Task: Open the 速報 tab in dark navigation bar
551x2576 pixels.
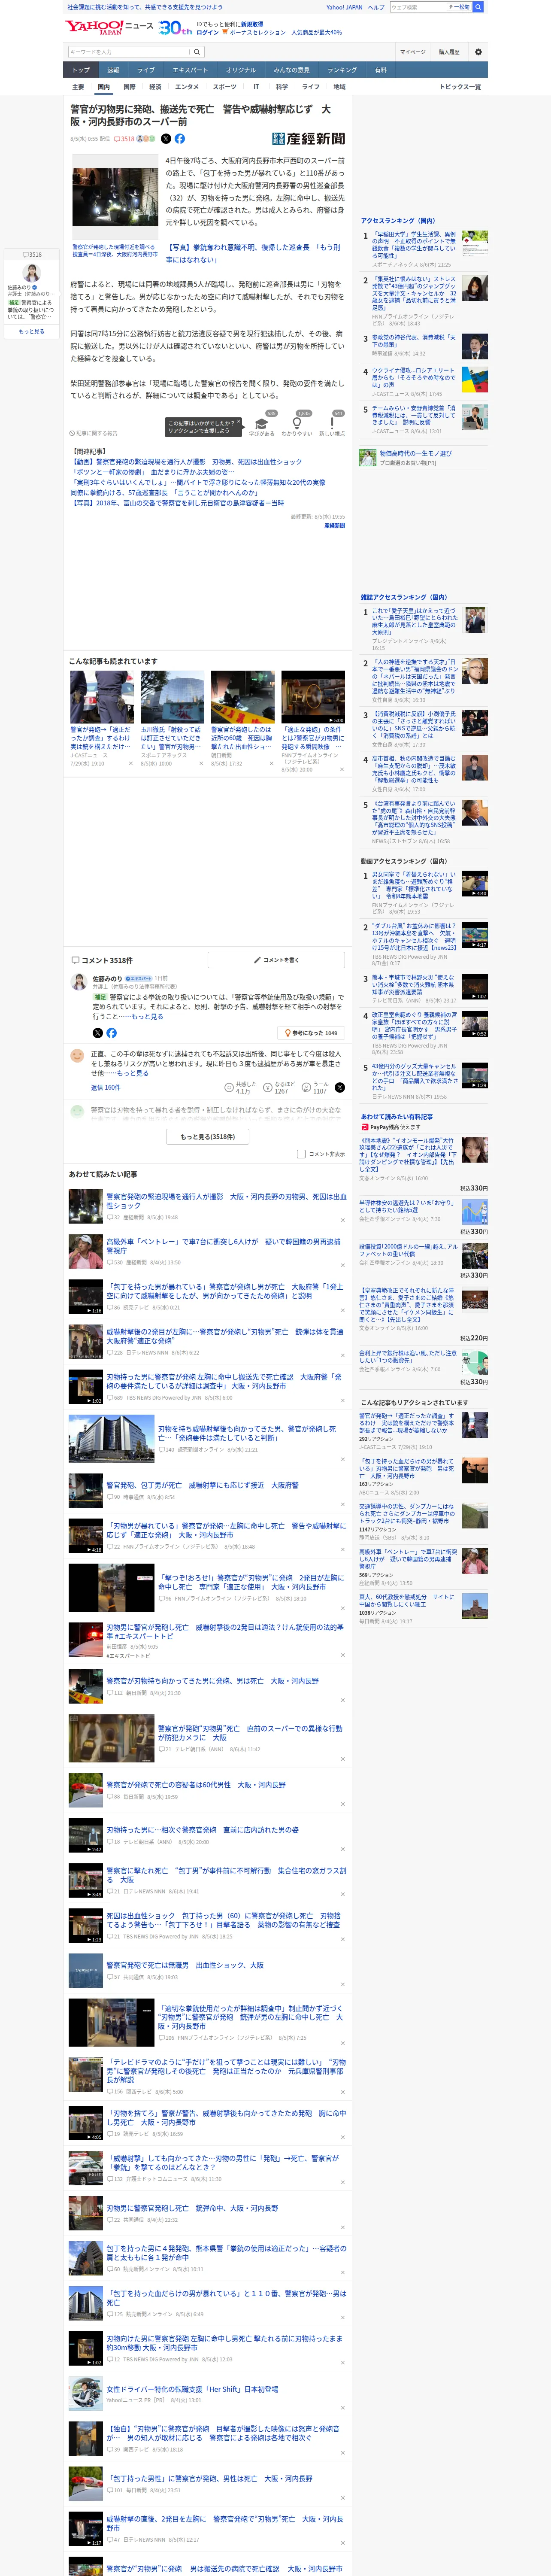Action: click(x=113, y=70)
